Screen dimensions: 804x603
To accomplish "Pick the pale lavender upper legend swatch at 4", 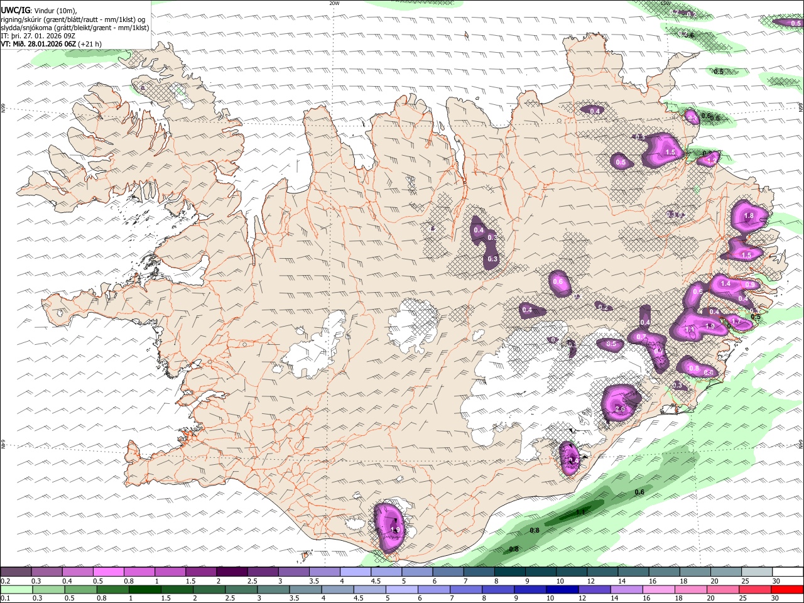I will click(356, 572).
